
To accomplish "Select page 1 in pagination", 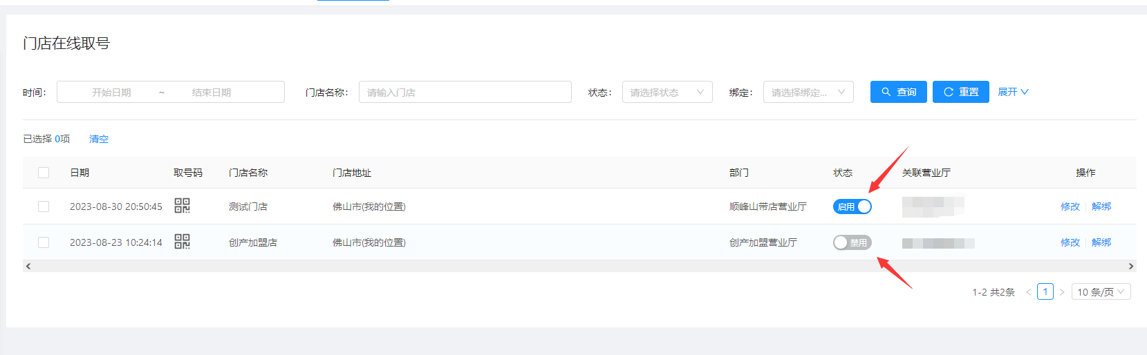I will 1045,292.
